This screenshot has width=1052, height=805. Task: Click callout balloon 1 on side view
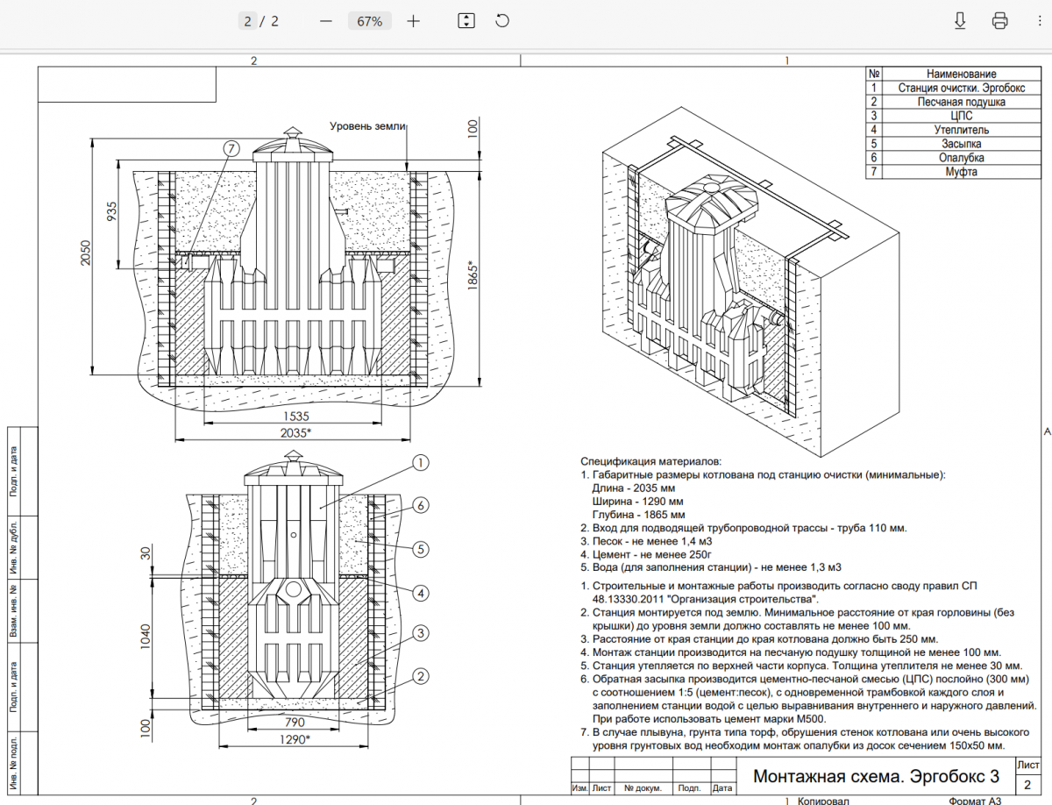(x=421, y=462)
